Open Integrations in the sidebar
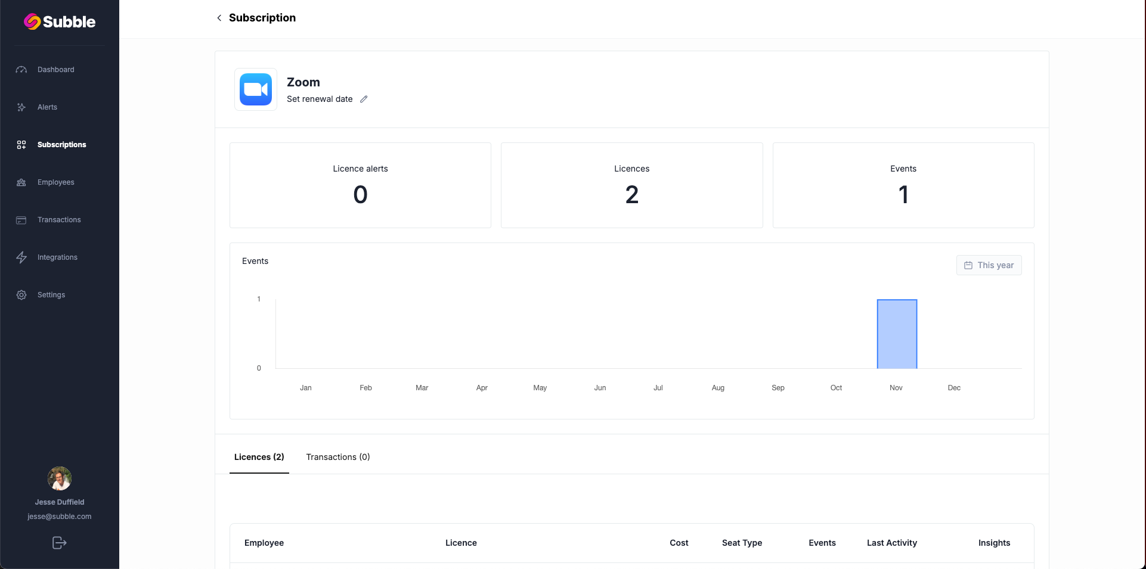 57,257
